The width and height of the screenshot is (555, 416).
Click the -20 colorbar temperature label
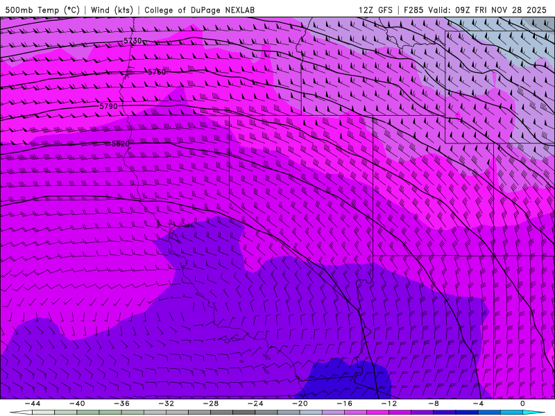300,404
